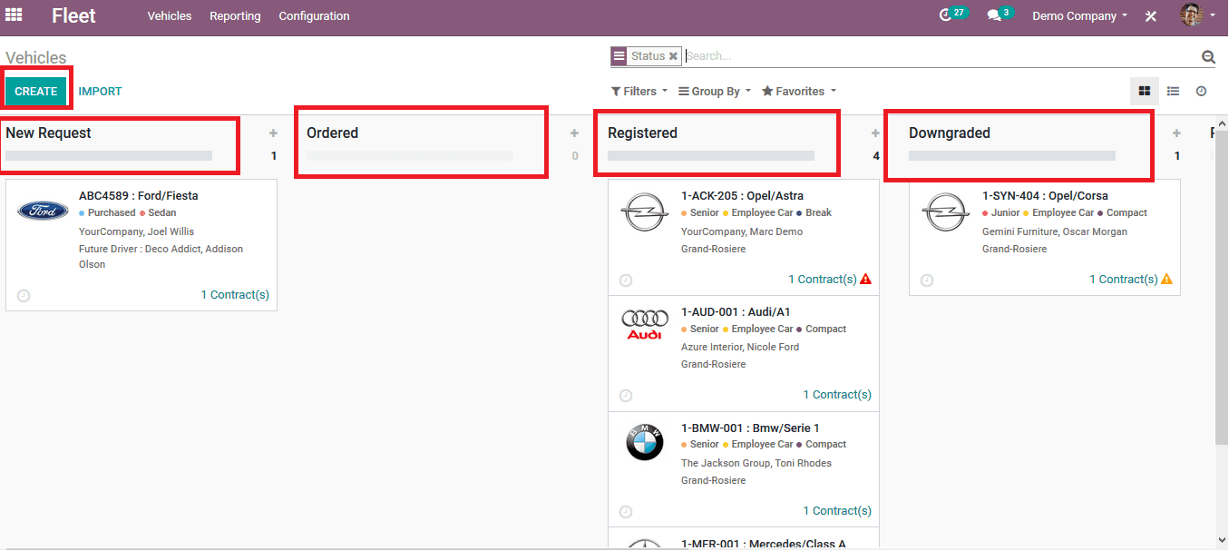Screen dimensions: 1229x551
Task: Open the apps grid menu icon
Action: pos(14,15)
